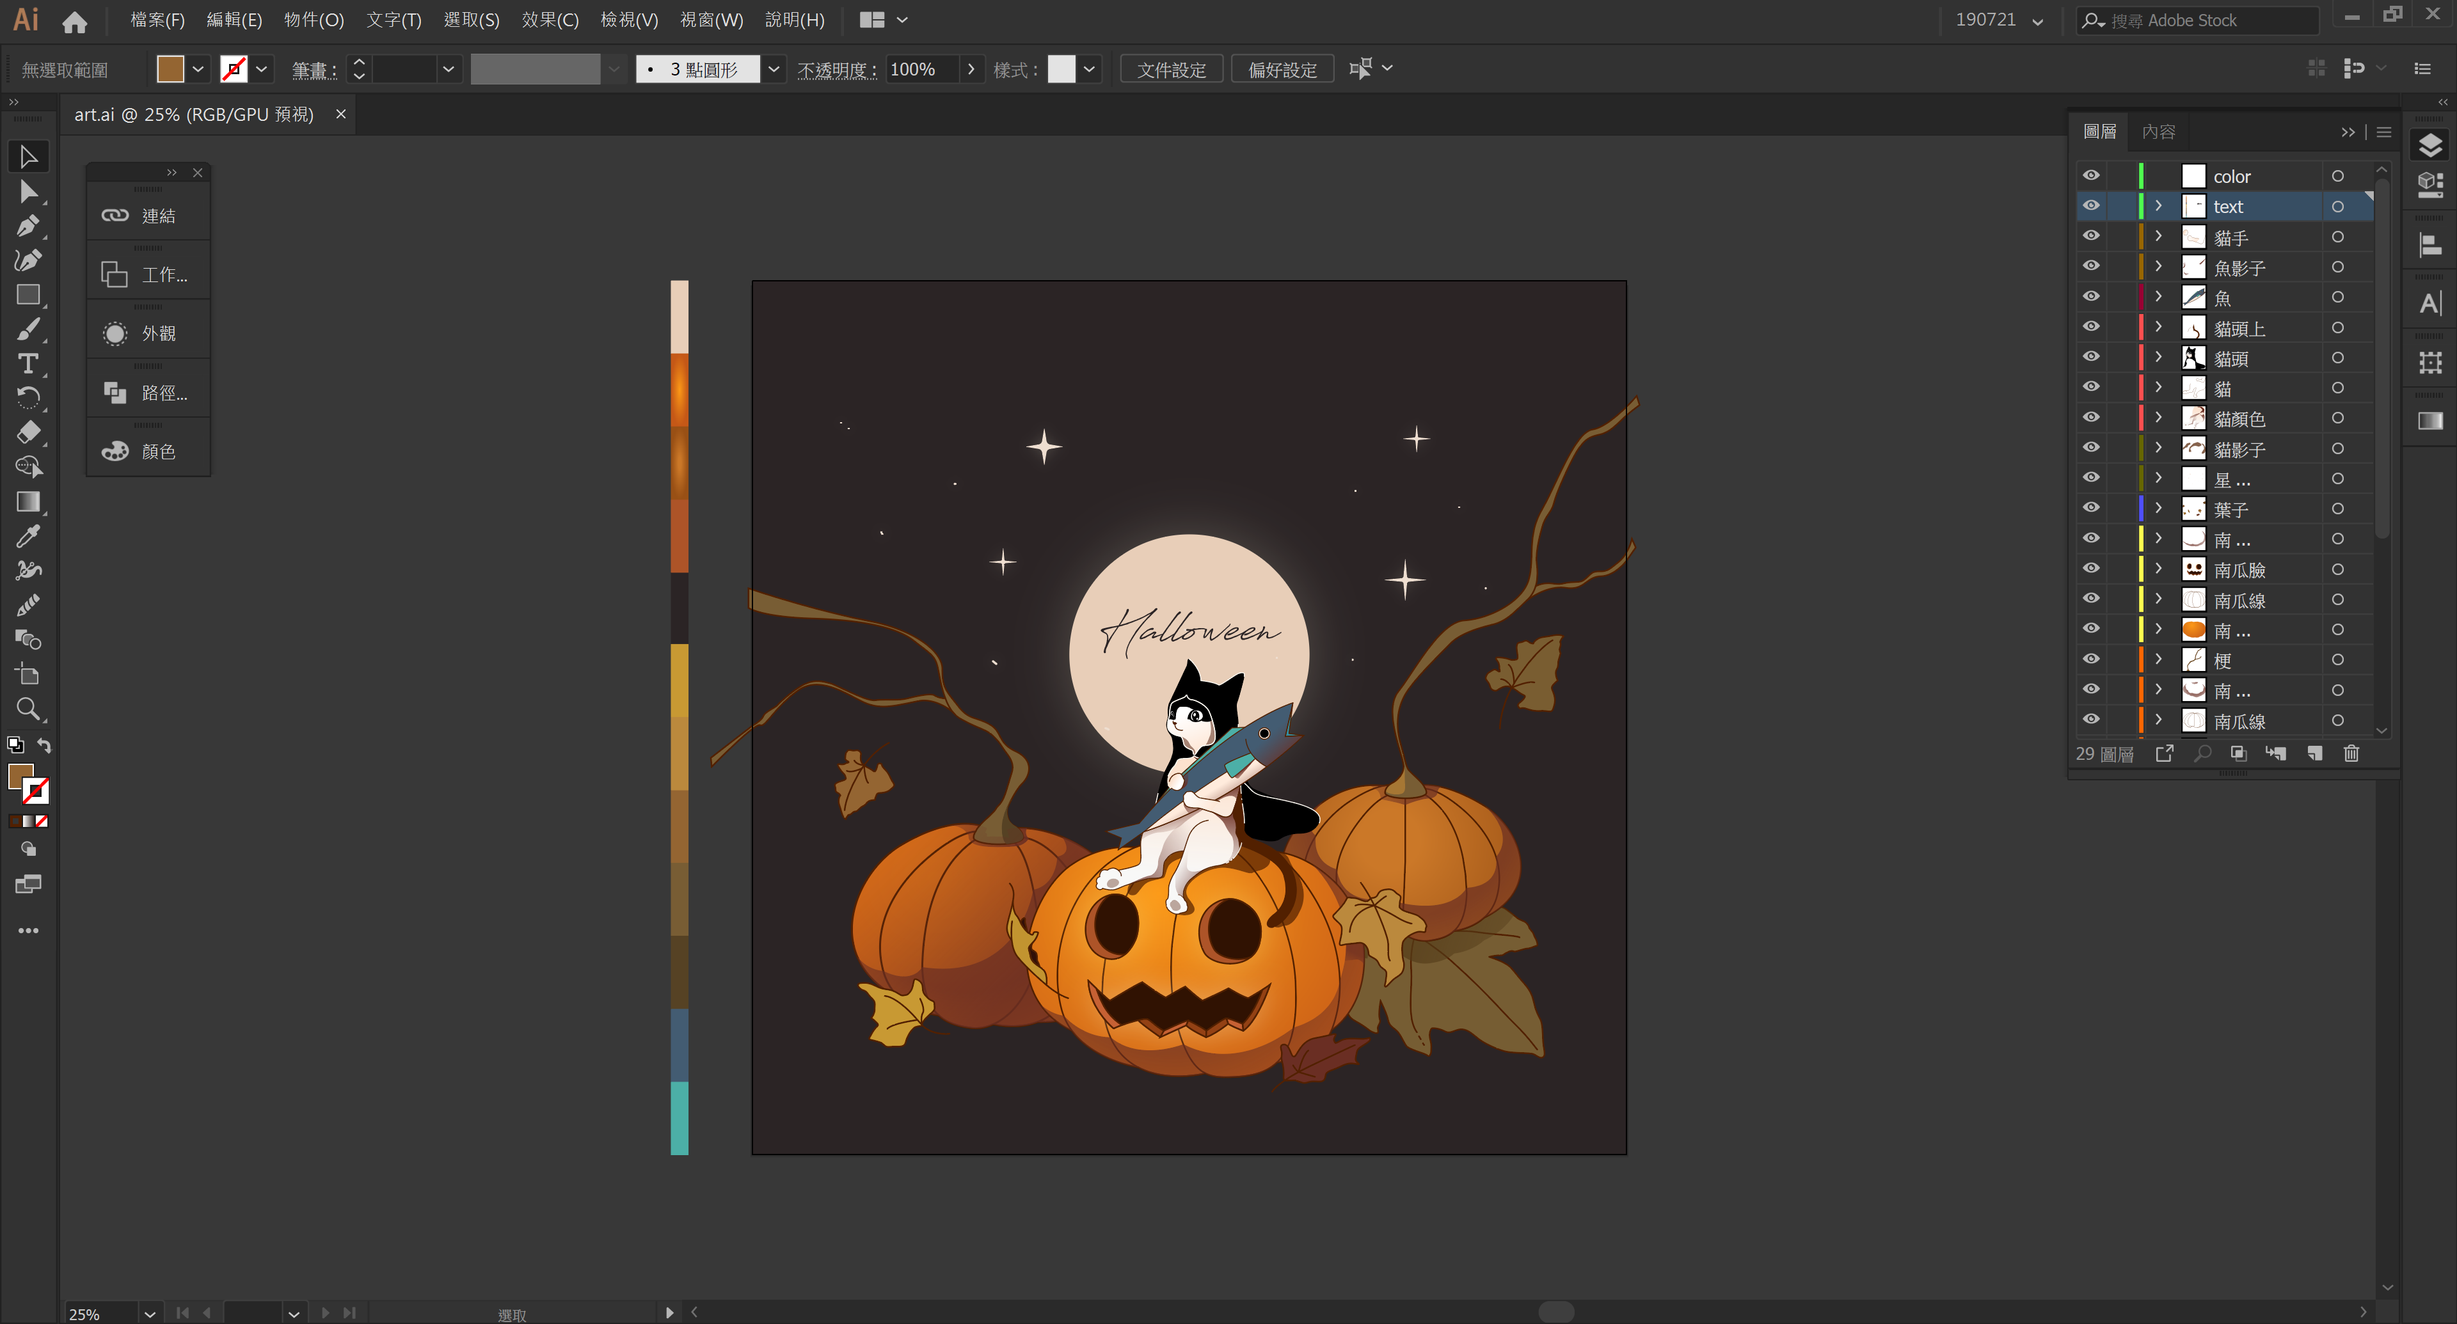
Task: Select the Type tool
Action: pos(28,364)
